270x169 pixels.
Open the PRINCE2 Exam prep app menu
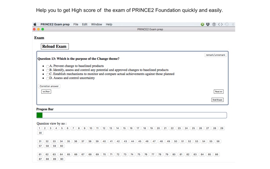55,24
